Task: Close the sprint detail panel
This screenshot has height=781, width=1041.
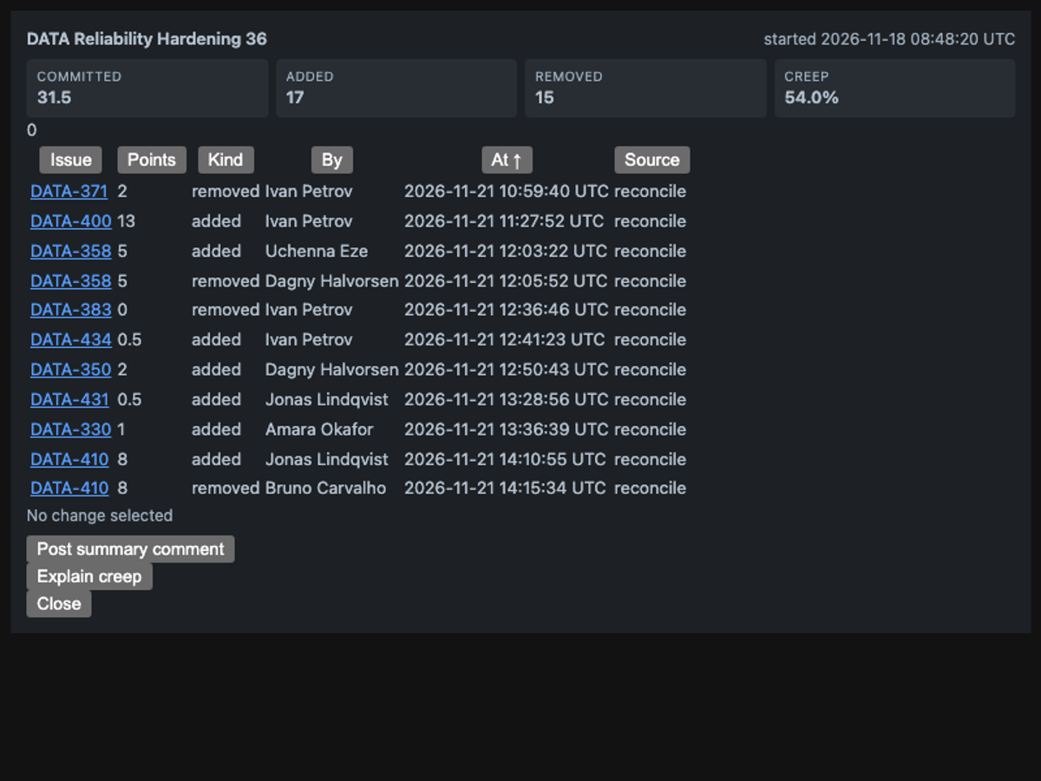Action: (59, 604)
